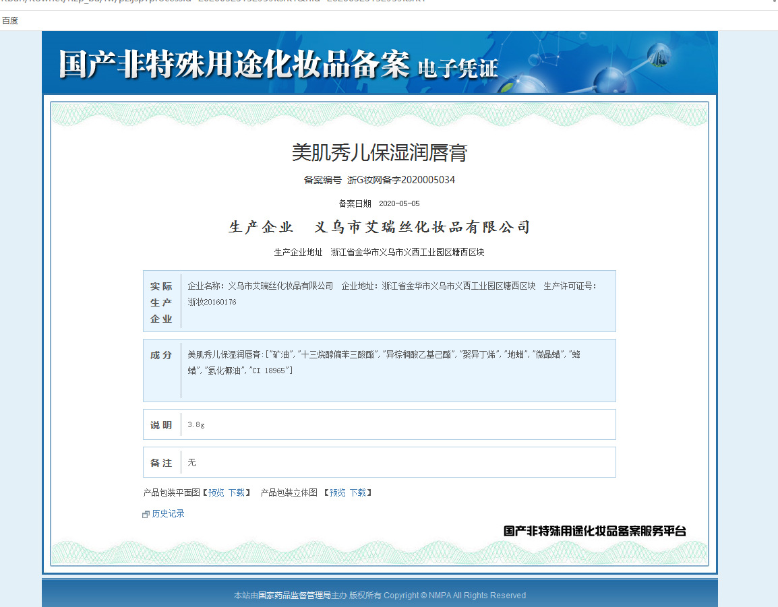Image resolution: width=778 pixels, height=607 pixels.
Task: Preview the 产品包装平面图 flat packaging image
Action: click(216, 492)
